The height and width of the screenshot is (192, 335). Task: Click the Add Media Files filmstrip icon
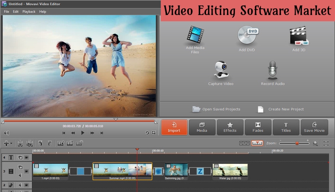[x=195, y=35]
